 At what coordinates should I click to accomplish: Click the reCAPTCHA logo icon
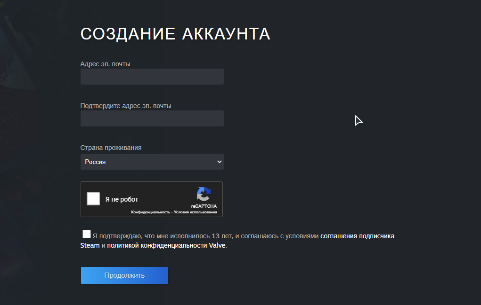coord(204,194)
